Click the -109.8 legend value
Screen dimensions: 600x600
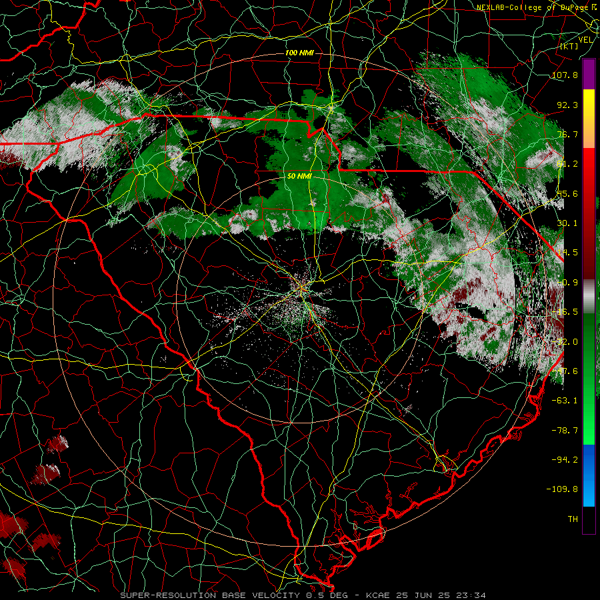563,489
